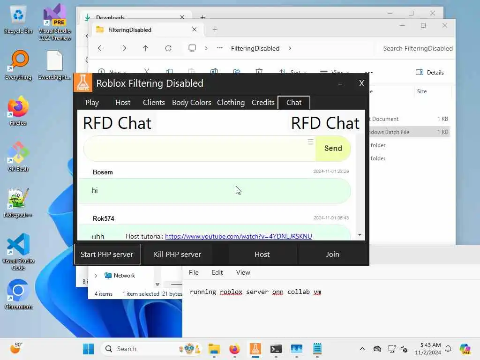Click the Join button
This screenshot has width=480, height=360.
(x=332, y=255)
